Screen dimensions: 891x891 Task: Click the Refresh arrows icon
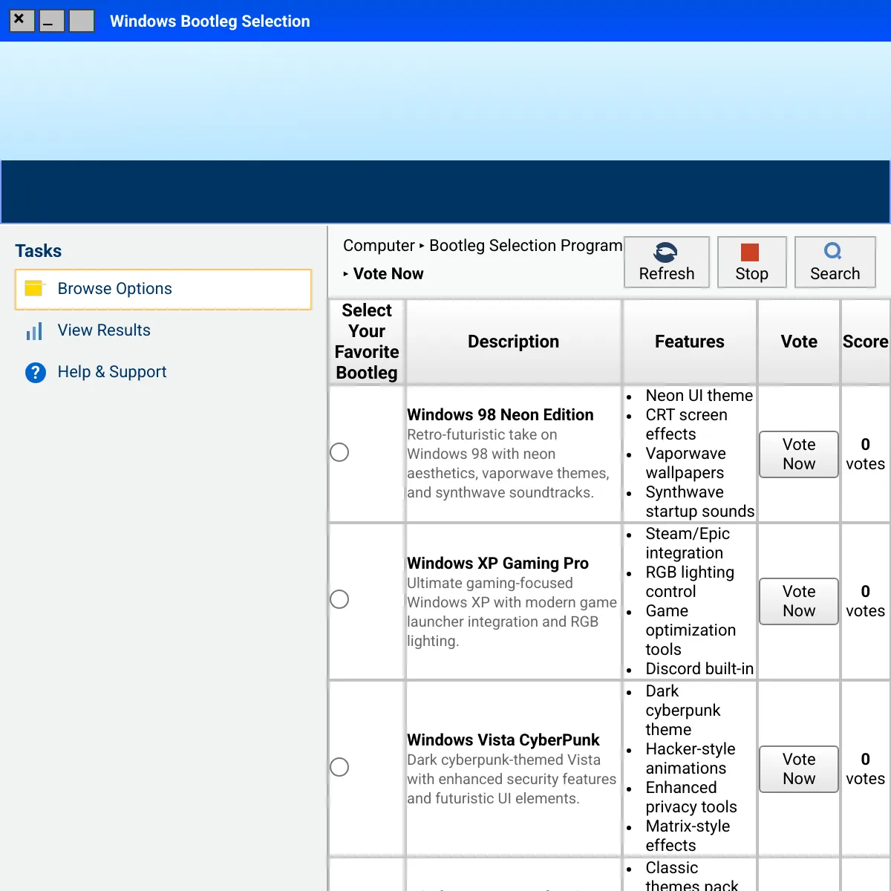(666, 252)
